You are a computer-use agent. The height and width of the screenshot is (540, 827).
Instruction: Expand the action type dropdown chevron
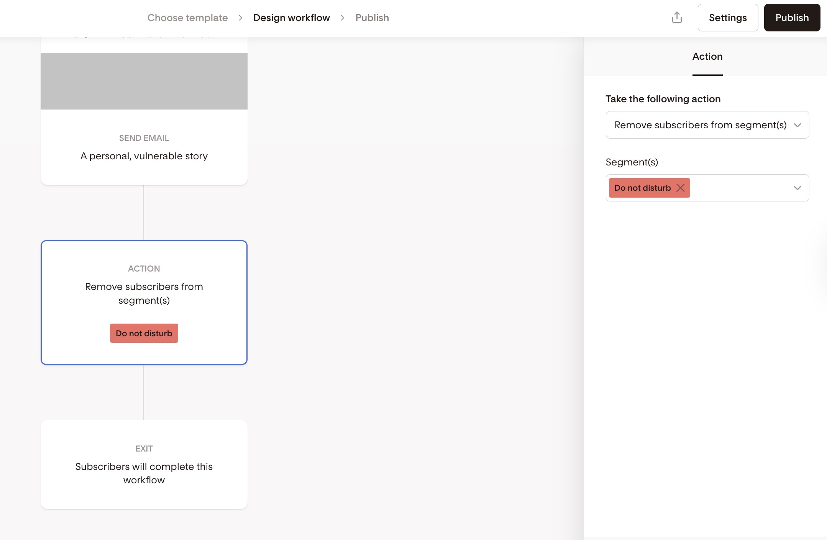pyautogui.click(x=797, y=125)
